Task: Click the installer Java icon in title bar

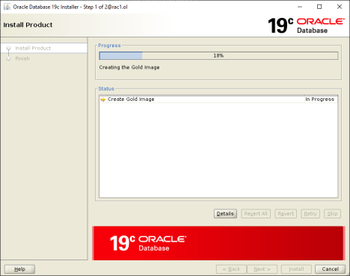Action: tap(7, 7)
